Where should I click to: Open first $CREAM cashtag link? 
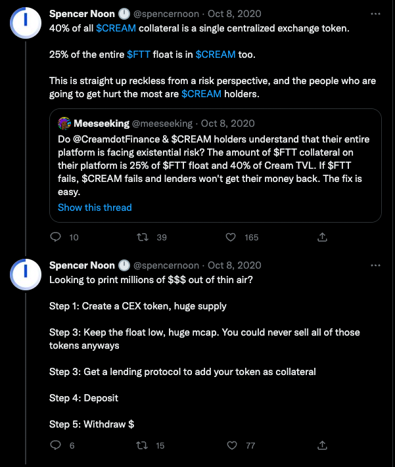pos(116,28)
